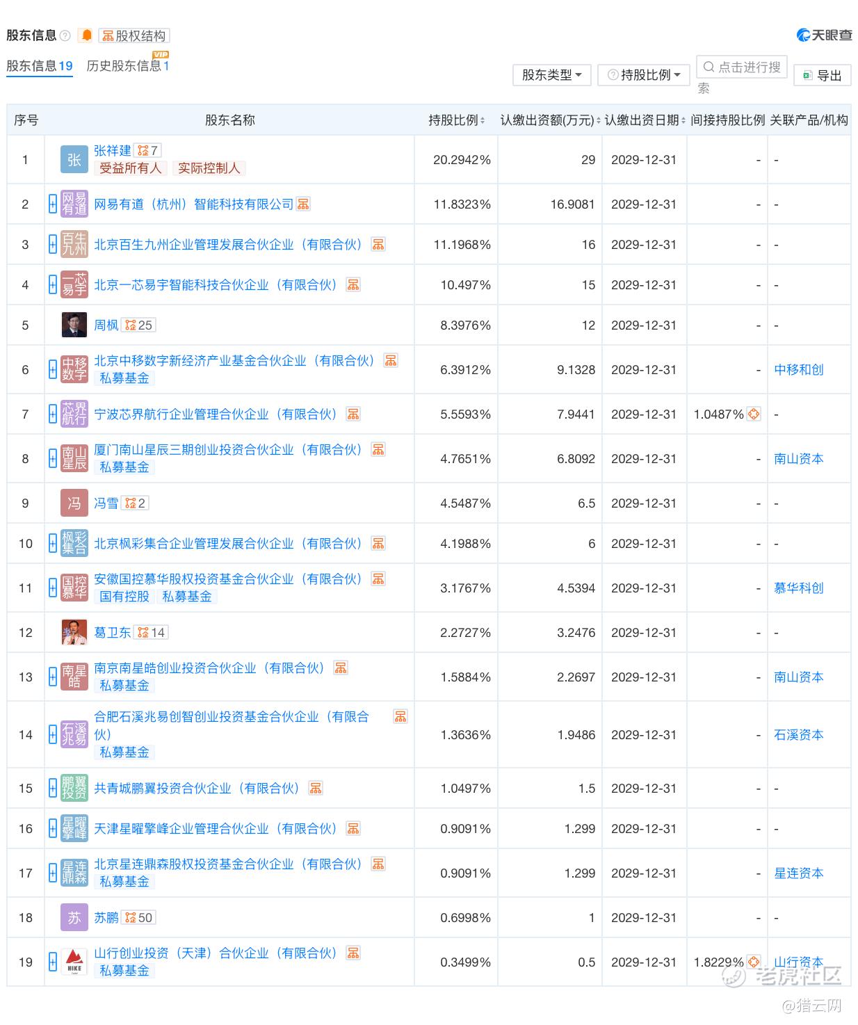Click the 冯雪 related-companies badge showing 2
This screenshot has width=858, height=1025.
(135, 503)
